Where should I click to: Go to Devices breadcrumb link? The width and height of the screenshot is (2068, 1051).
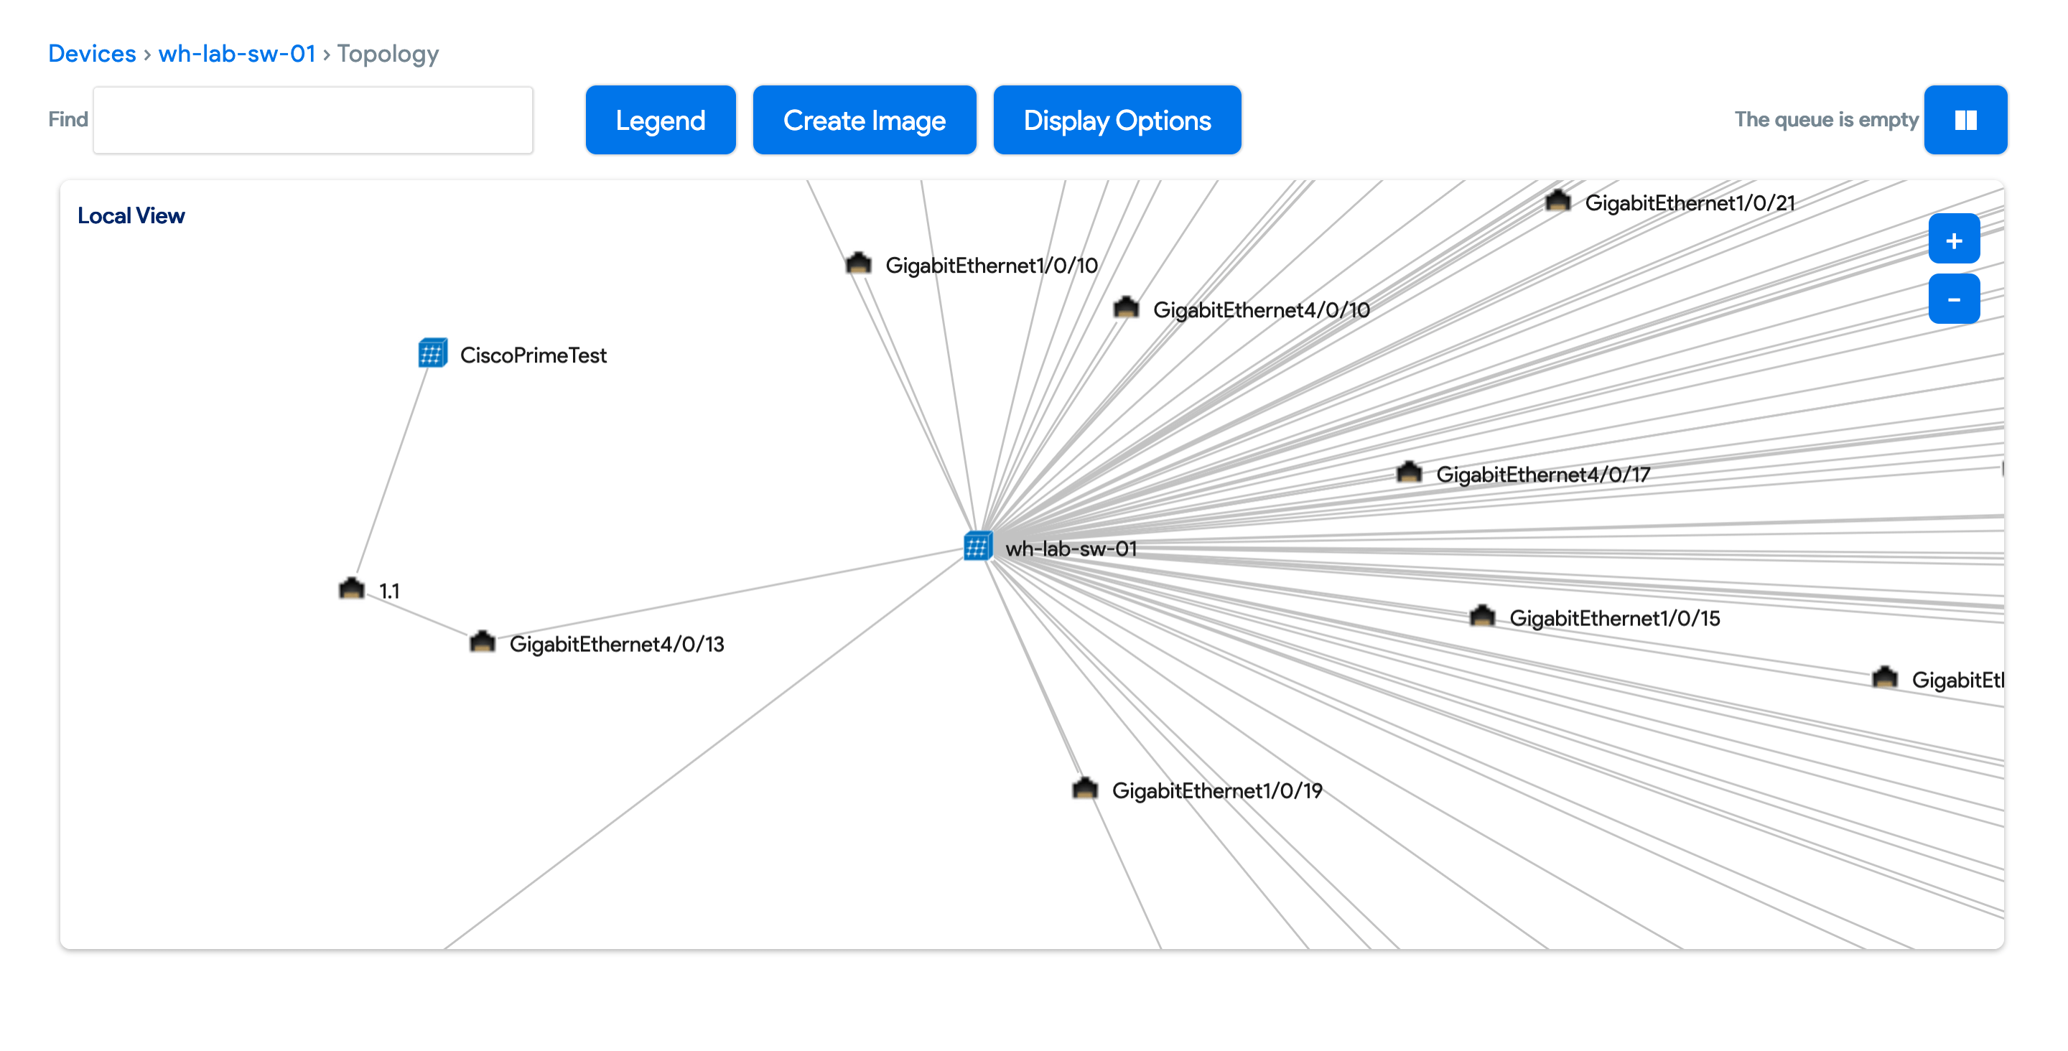coord(91,53)
